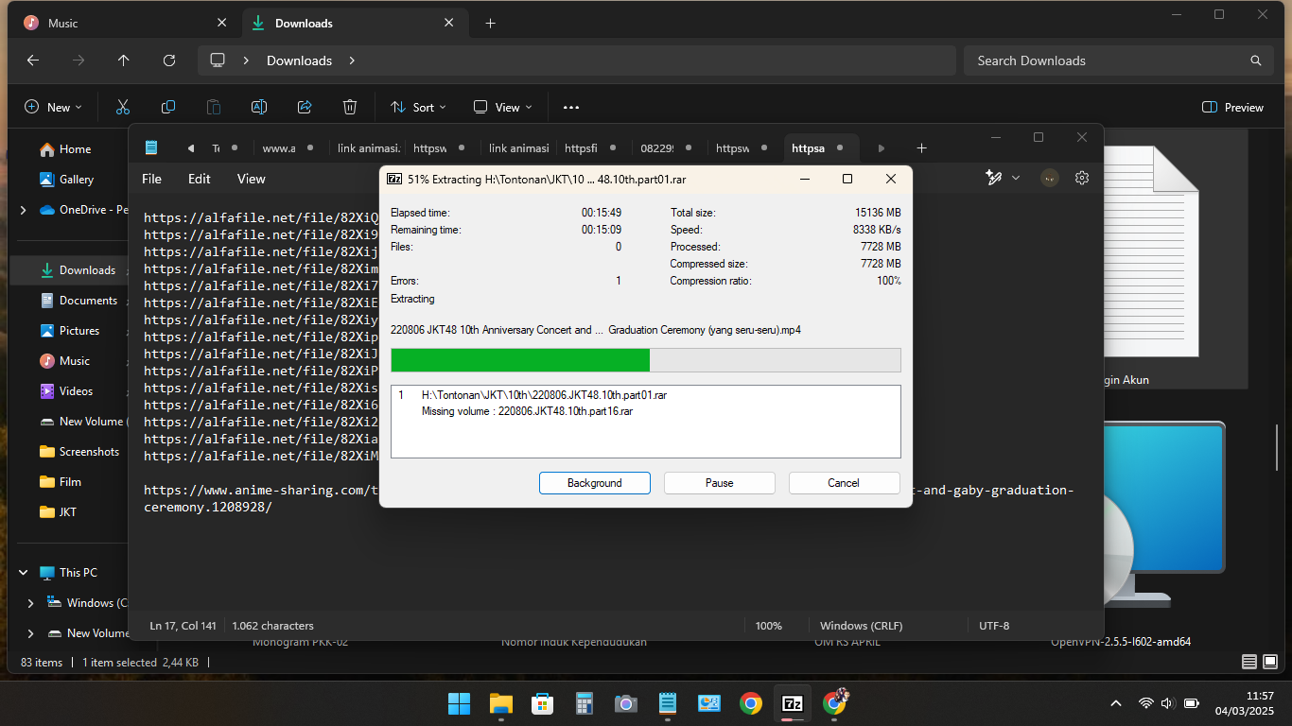Image resolution: width=1292 pixels, height=726 pixels.
Task: Collapse the This PC tree node
Action: pos(24,573)
